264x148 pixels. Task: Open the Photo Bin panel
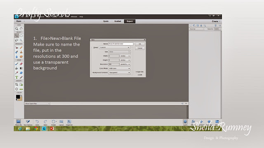(x=19, y=123)
